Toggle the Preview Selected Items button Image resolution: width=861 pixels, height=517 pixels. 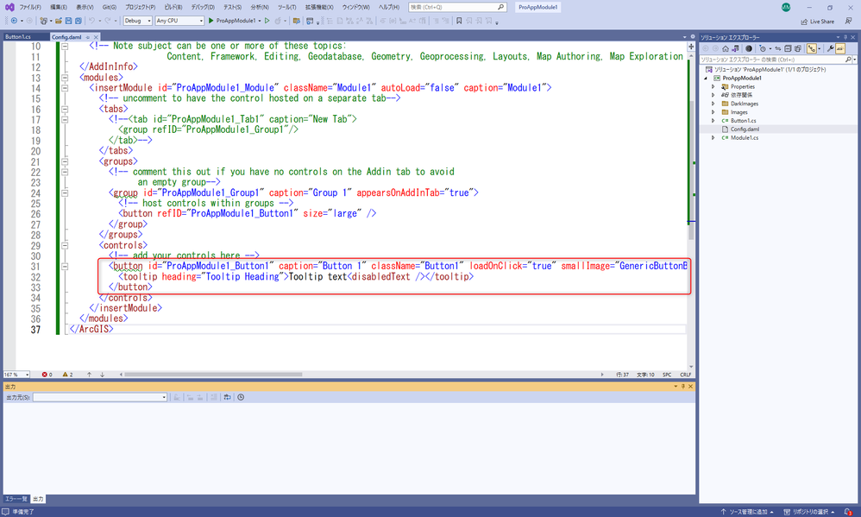(x=841, y=48)
